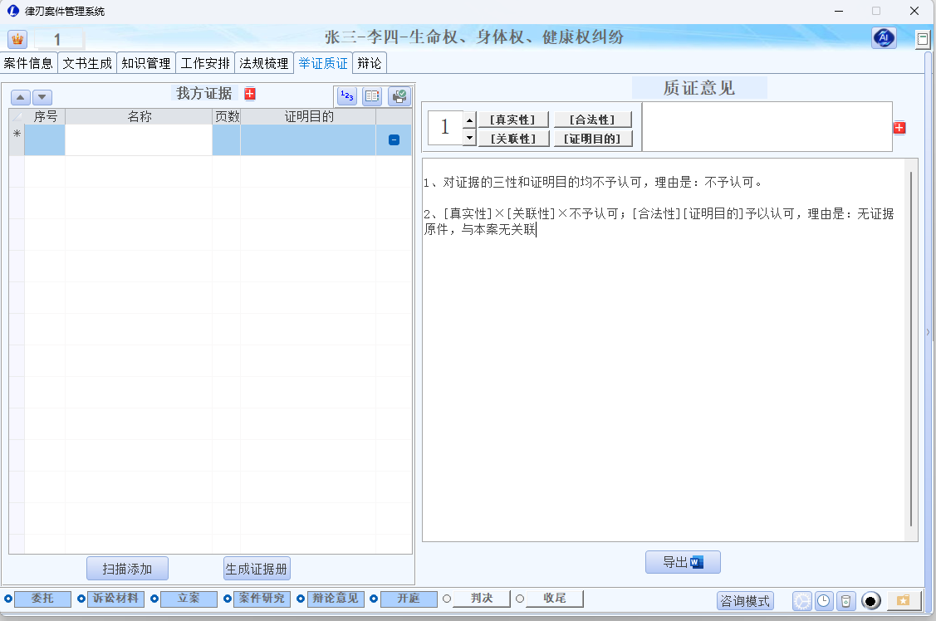Click the 123 renumber icon
The image size is (936, 621).
pyautogui.click(x=347, y=96)
